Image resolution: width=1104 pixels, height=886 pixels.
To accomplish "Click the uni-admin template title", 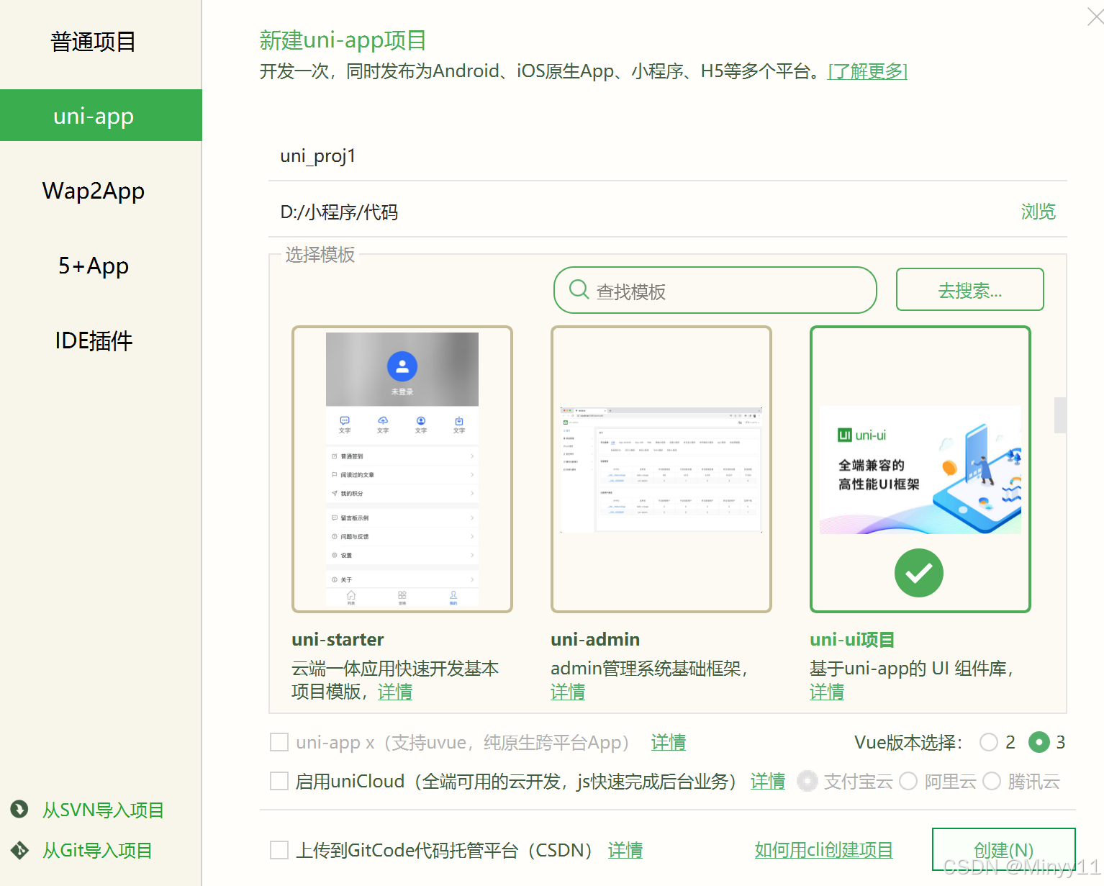I will click(595, 639).
